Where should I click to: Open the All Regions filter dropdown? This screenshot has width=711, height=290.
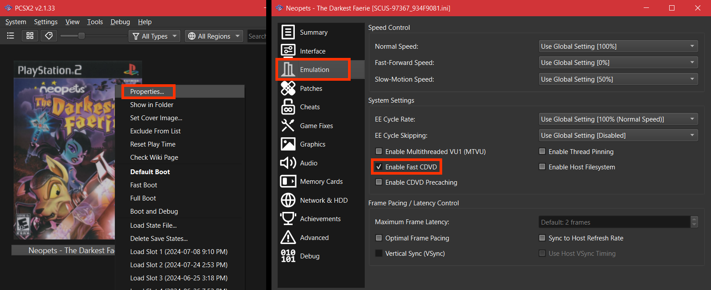point(214,36)
